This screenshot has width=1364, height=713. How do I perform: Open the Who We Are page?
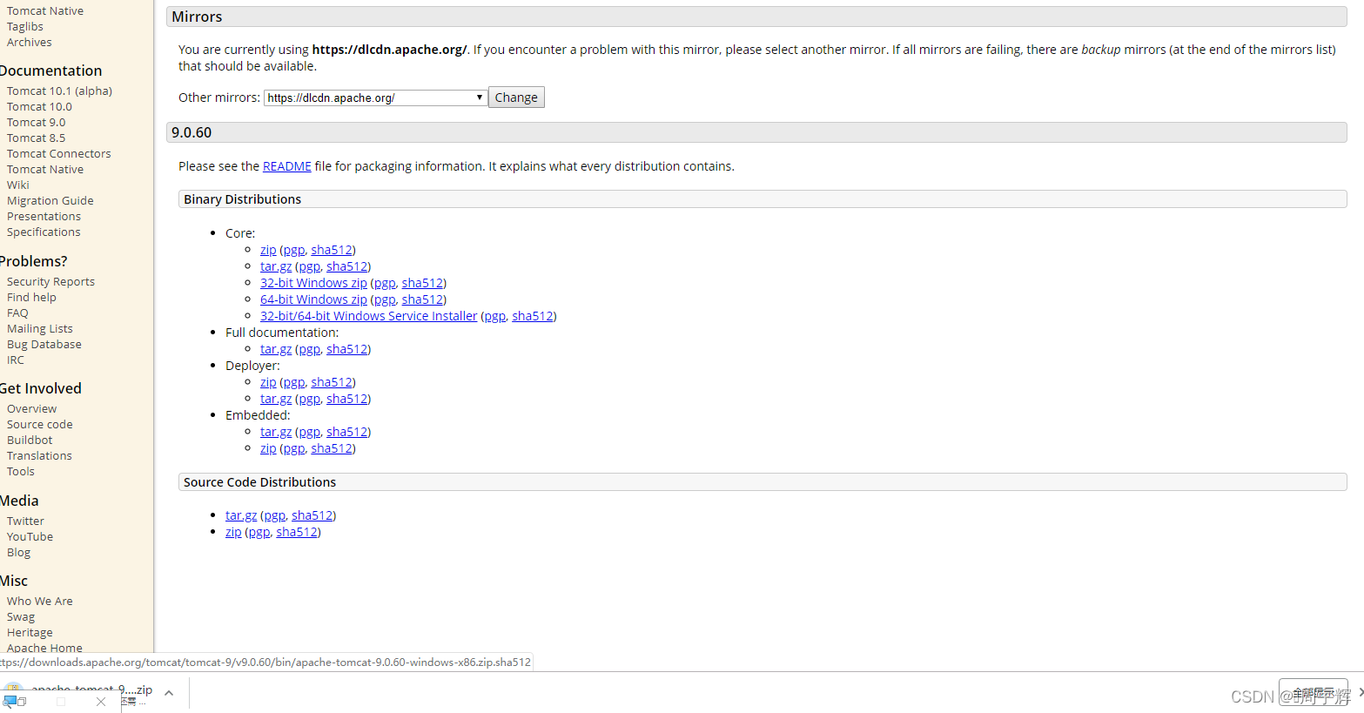(40, 602)
